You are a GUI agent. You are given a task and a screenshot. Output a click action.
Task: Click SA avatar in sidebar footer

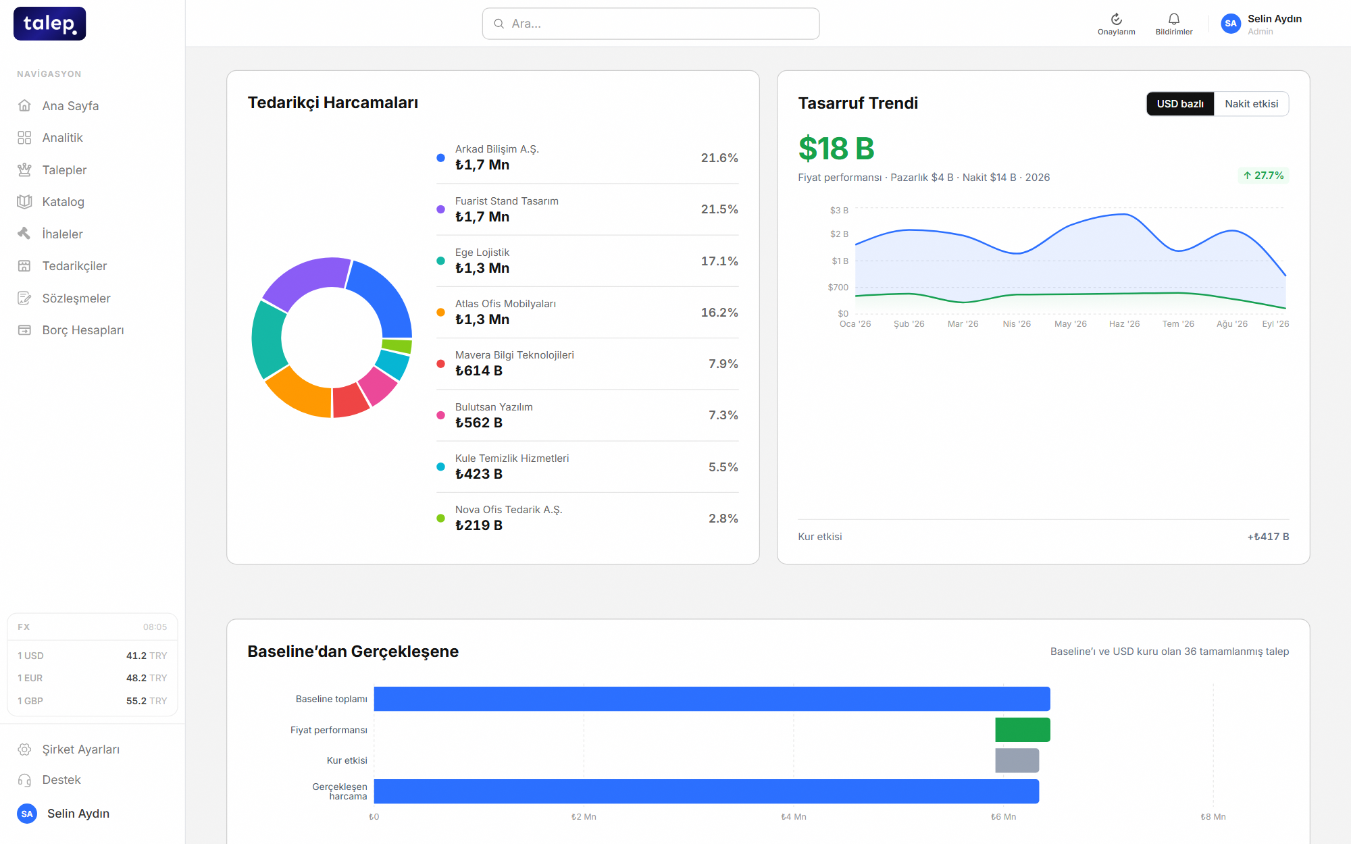point(27,814)
